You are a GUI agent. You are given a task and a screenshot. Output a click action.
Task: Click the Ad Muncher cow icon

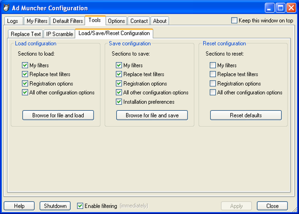pyautogui.click(x=6, y=8)
